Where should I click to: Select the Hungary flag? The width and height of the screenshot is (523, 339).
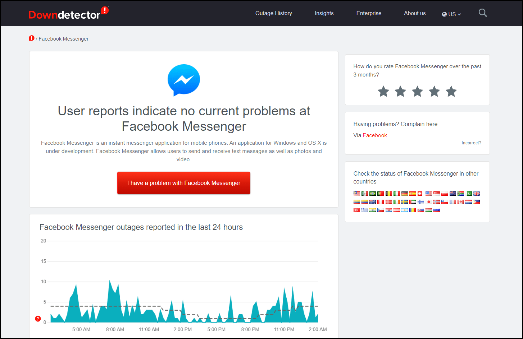[429, 210]
